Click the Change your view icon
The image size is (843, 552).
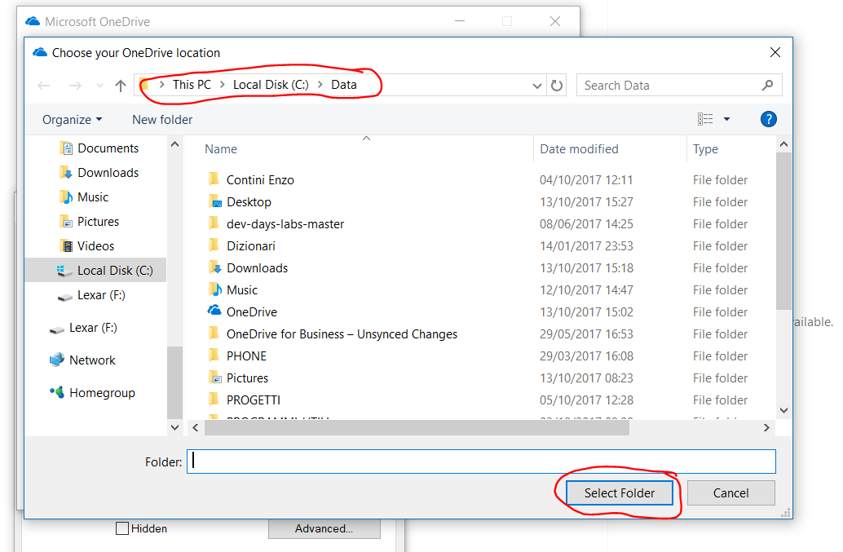pos(705,120)
